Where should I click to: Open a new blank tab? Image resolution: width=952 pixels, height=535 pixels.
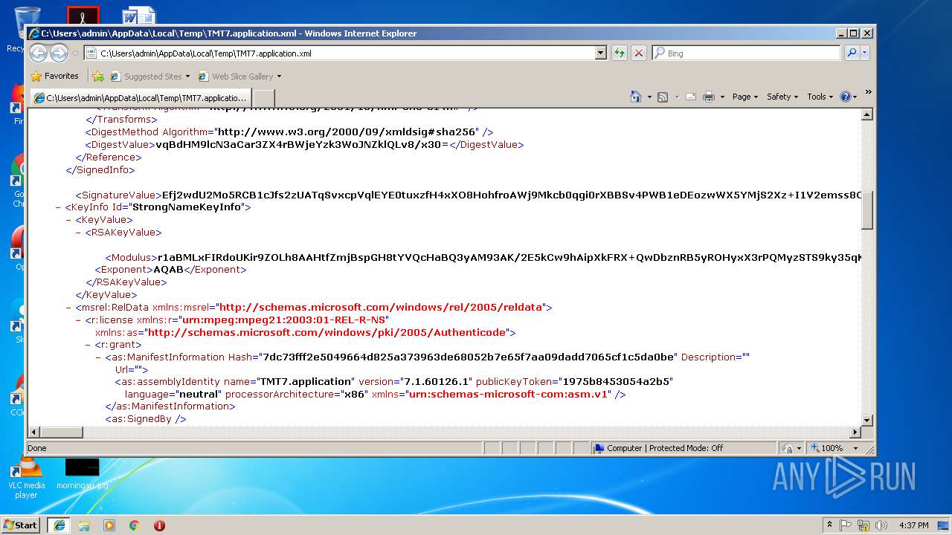click(264, 98)
